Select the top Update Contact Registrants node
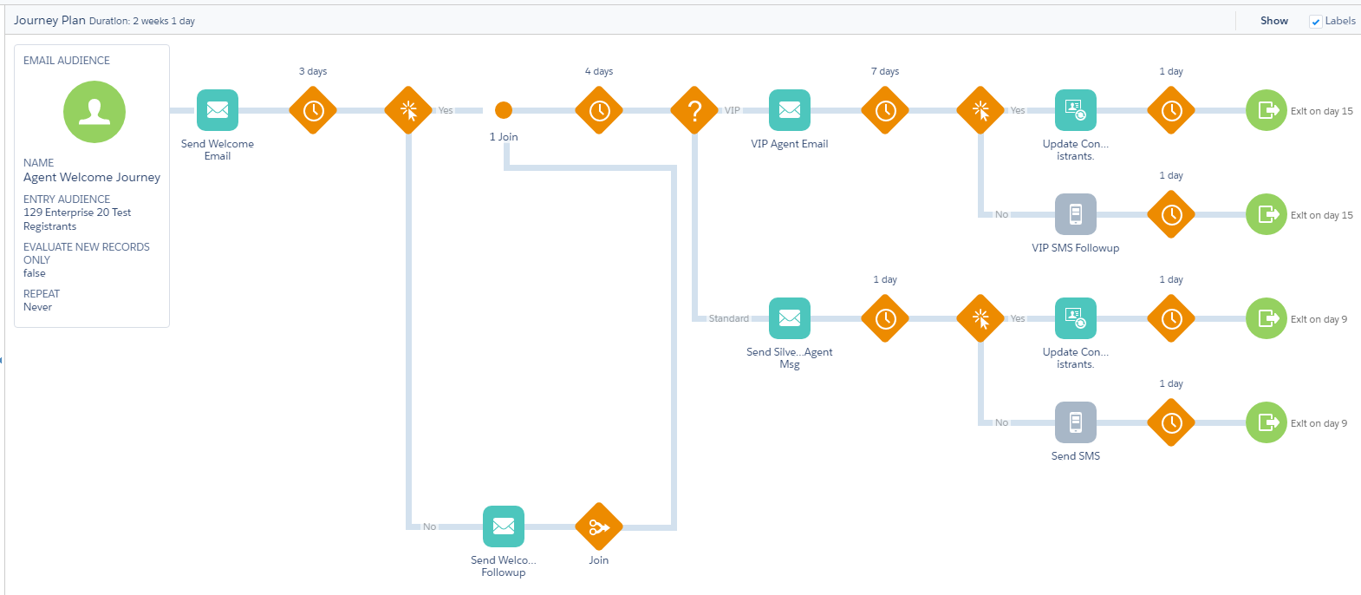Viewport: 1361px width, 595px height. [x=1076, y=110]
